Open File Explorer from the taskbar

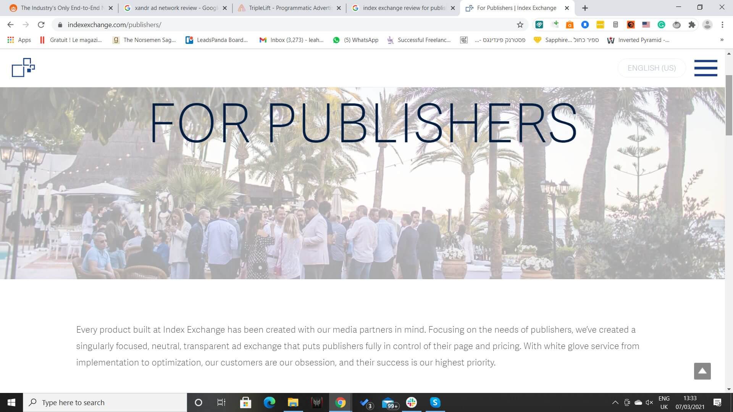pyautogui.click(x=293, y=402)
